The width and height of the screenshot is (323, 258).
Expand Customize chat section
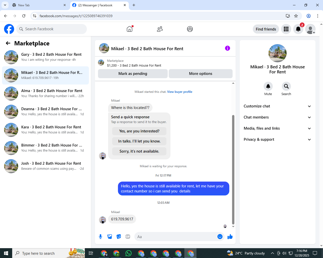coord(278,106)
